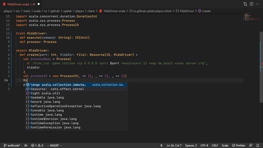The height and width of the screenshot is (148, 263).
Task: Change file encoding via 'UTF-8'
Action: (x=204, y=146)
